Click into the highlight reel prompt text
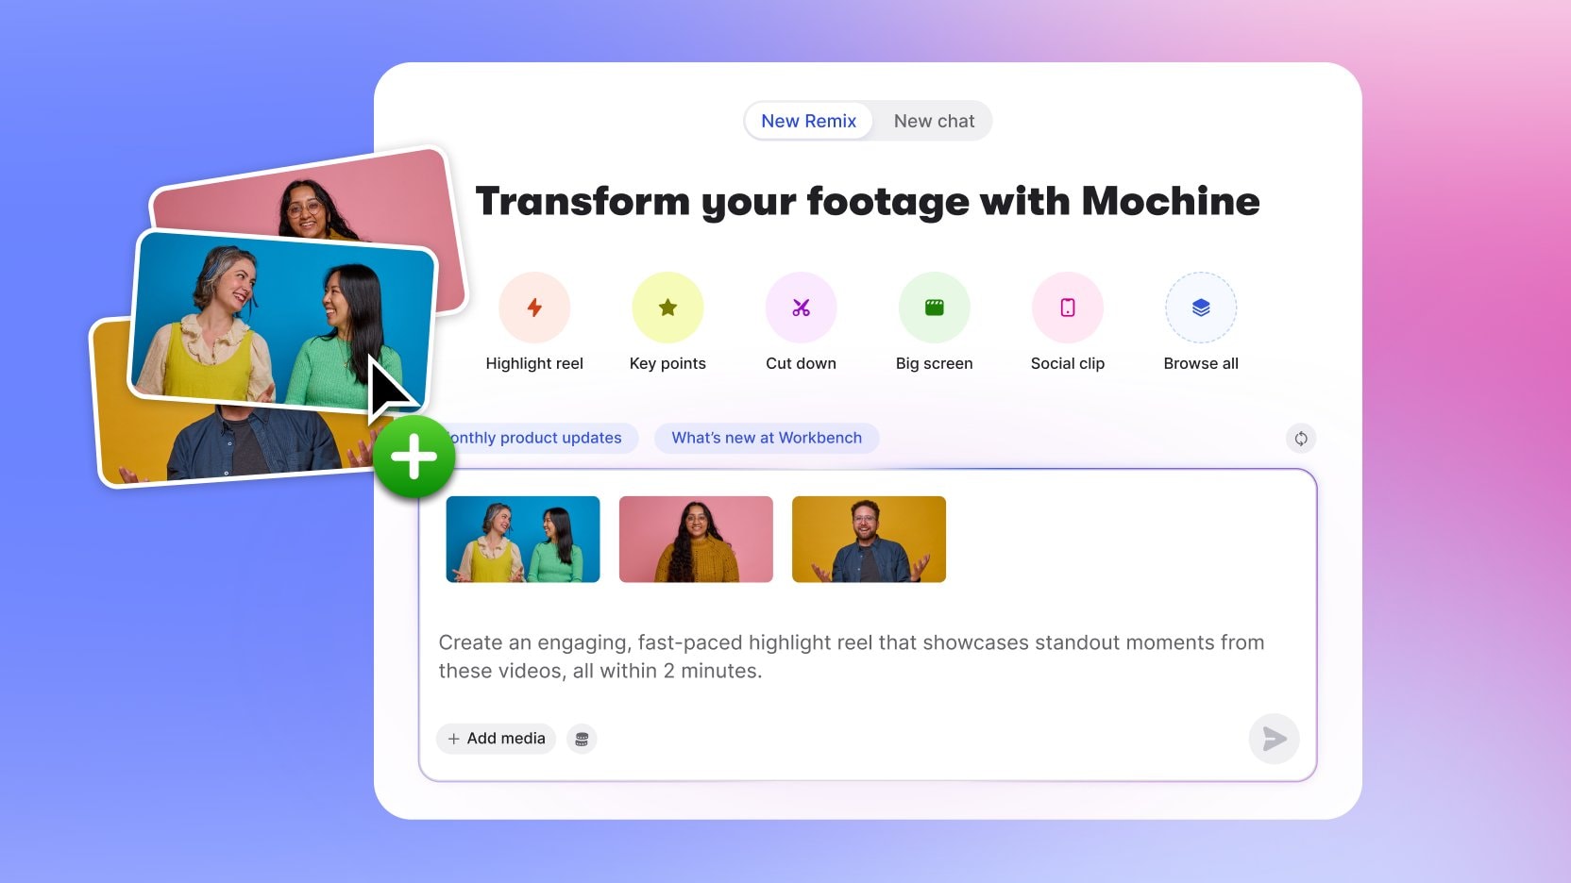The height and width of the screenshot is (883, 1571). (x=851, y=657)
